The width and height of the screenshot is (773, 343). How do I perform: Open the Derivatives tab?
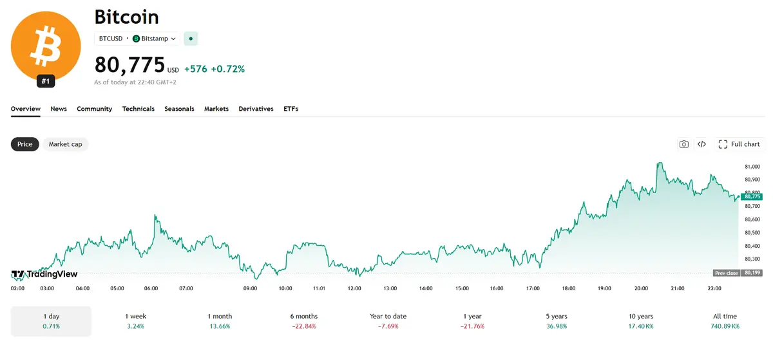(x=256, y=109)
